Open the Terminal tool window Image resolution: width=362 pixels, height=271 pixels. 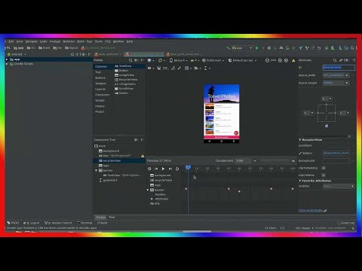click(x=84, y=223)
